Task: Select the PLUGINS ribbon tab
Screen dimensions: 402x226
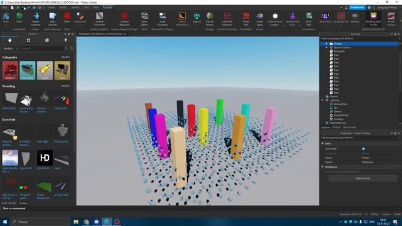Action: tap(107, 8)
